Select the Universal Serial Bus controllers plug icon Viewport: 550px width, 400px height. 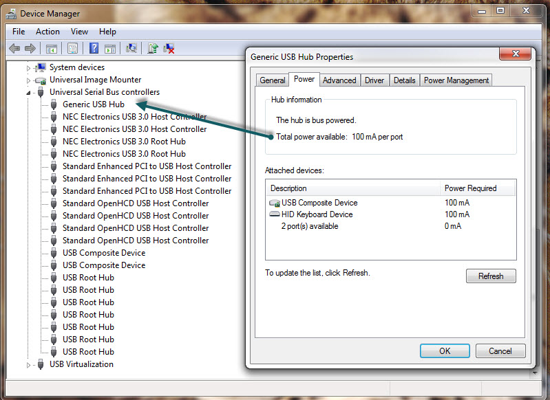pos(41,92)
